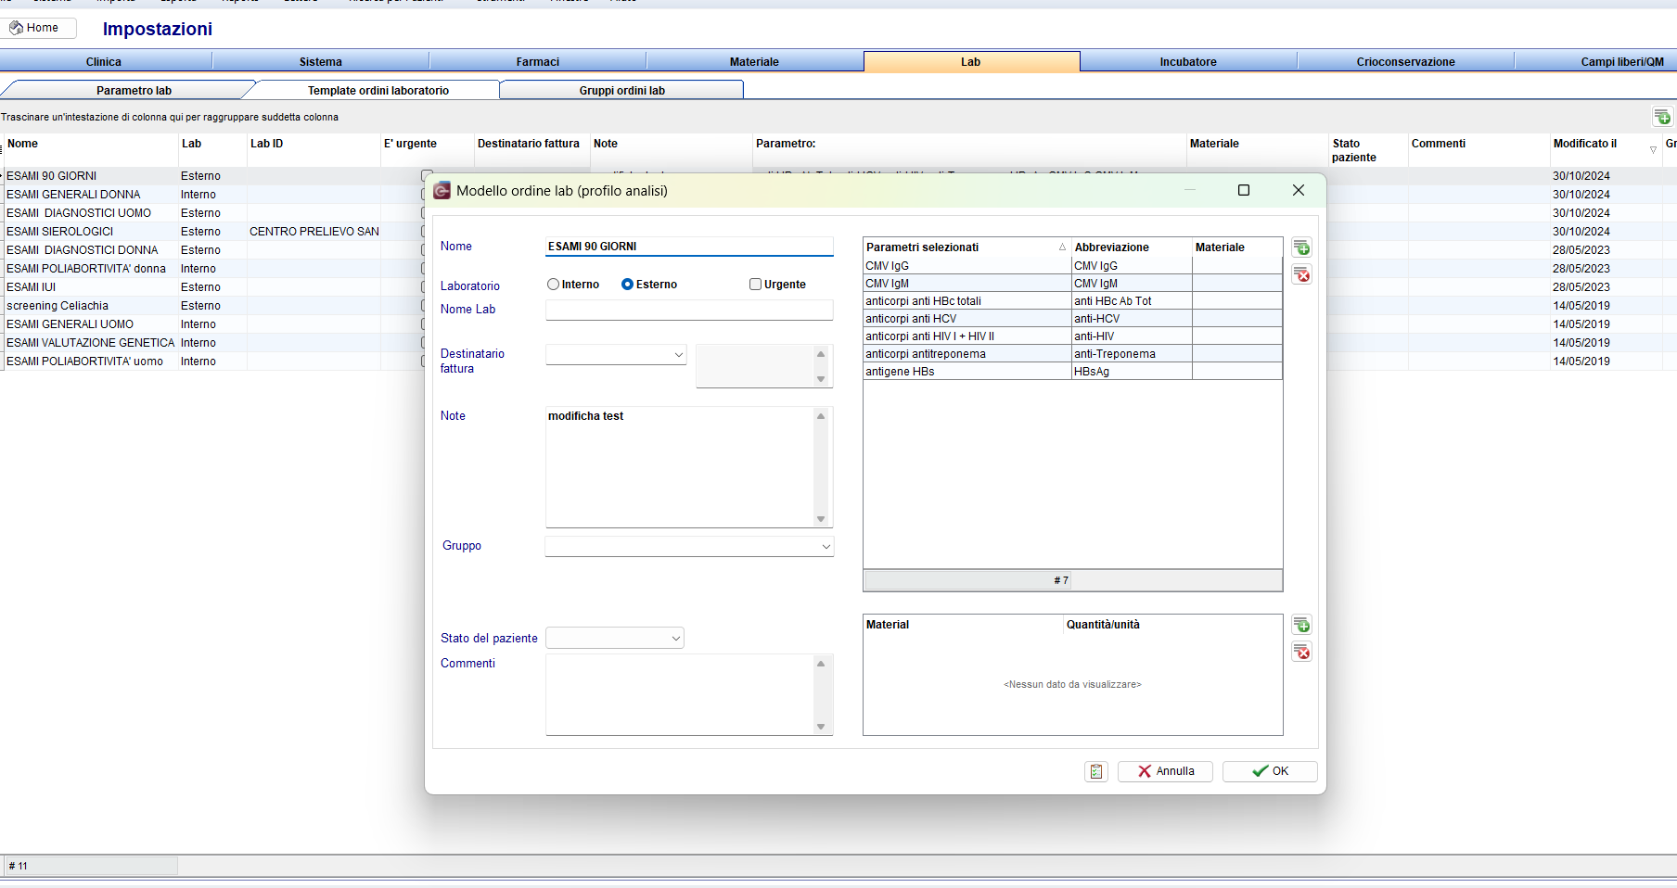The width and height of the screenshot is (1677, 888).
Task: Select CMV IgM parameter row
Action: click(1073, 284)
